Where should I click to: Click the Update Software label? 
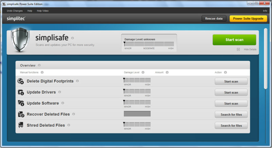43,103
